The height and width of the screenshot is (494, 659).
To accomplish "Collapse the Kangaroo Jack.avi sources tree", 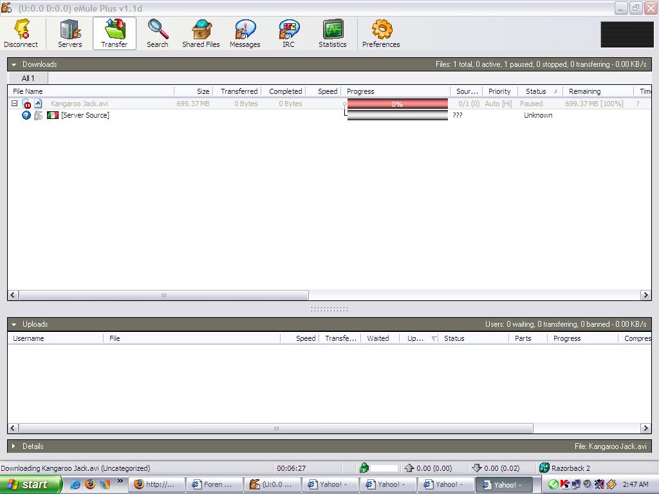I will (x=14, y=104).
